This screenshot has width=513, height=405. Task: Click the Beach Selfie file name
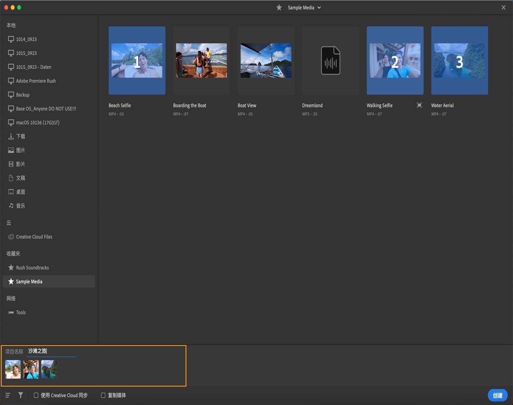120,105
